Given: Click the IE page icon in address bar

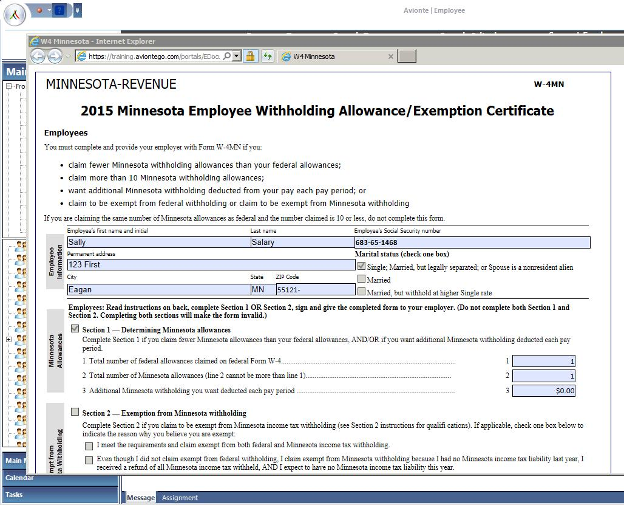Looking at the screenshot, I should [x=81, y=56].
